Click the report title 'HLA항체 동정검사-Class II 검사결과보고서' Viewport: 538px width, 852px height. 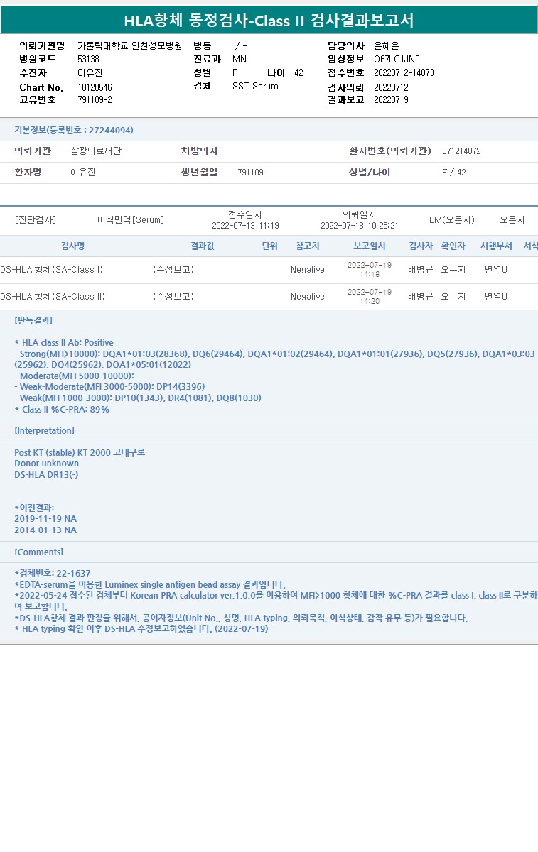(269, 20)
